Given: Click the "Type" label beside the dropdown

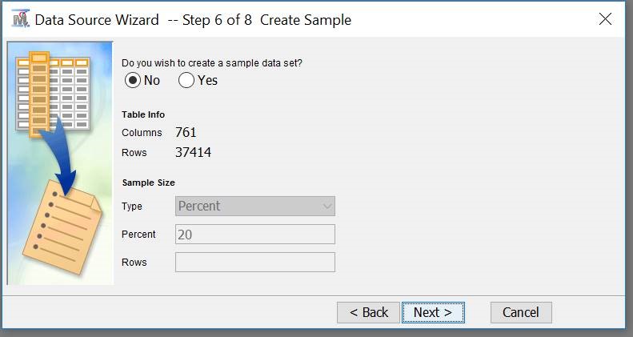Looking at the screenshot, I should coord(132,207).
